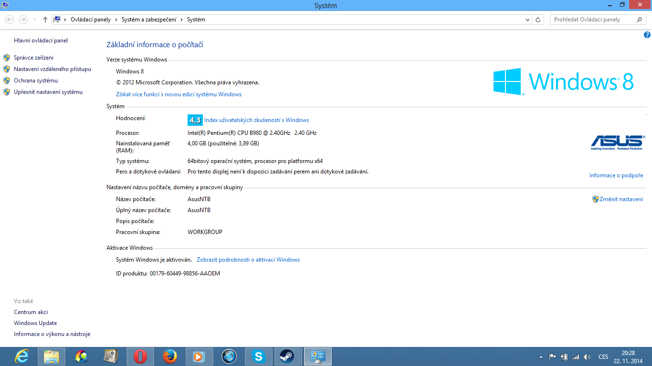The image size is (652, 366).
Task: Click the ASUS logo
Action: 617,142
